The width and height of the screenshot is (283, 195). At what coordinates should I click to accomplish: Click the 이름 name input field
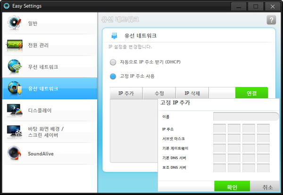tap(245, 117)
